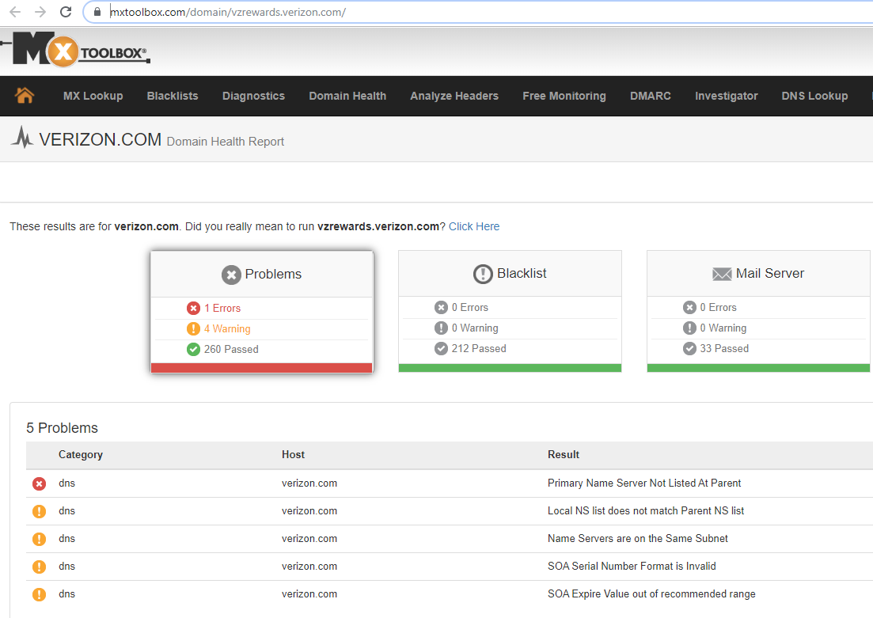Click warning icon in SOA Serial Number row

(x=39, y=567)
